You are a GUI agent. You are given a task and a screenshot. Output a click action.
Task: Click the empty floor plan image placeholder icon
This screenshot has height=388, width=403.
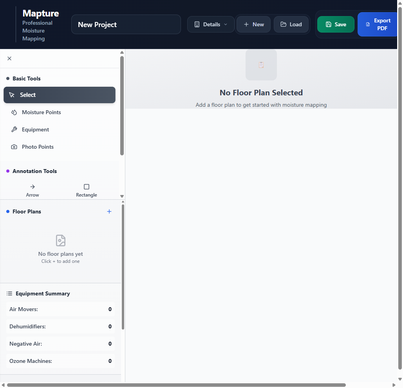(61, 240)
